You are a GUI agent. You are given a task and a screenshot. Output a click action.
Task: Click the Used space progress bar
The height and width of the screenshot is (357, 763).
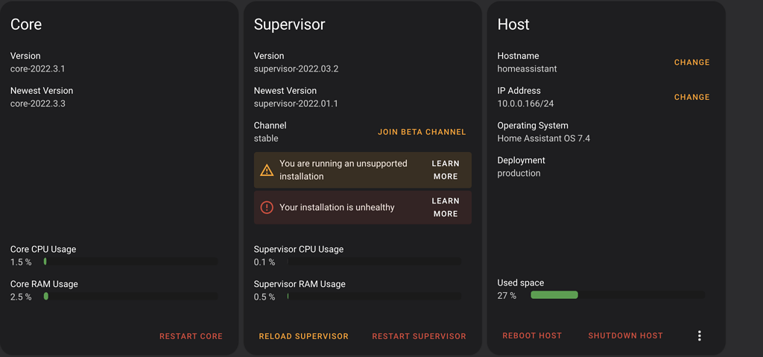tap(618, 294)
